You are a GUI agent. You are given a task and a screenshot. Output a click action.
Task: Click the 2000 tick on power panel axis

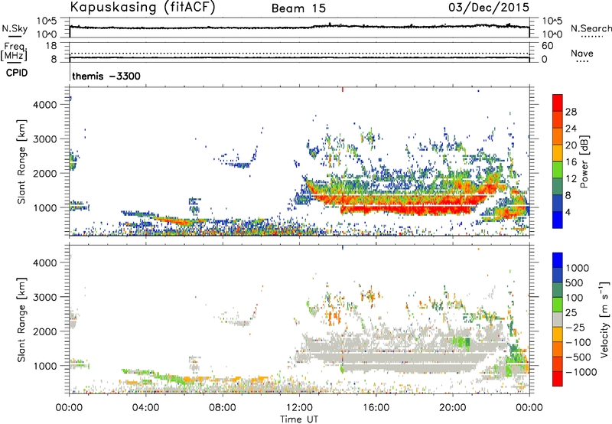pyautogui.click(x=44, y=173)
